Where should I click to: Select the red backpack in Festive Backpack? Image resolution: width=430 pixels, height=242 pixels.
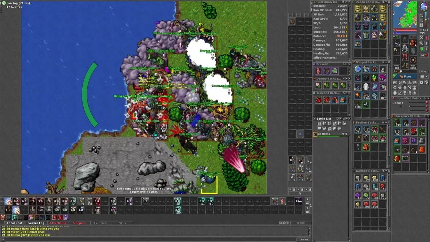(x=366, y=147)
